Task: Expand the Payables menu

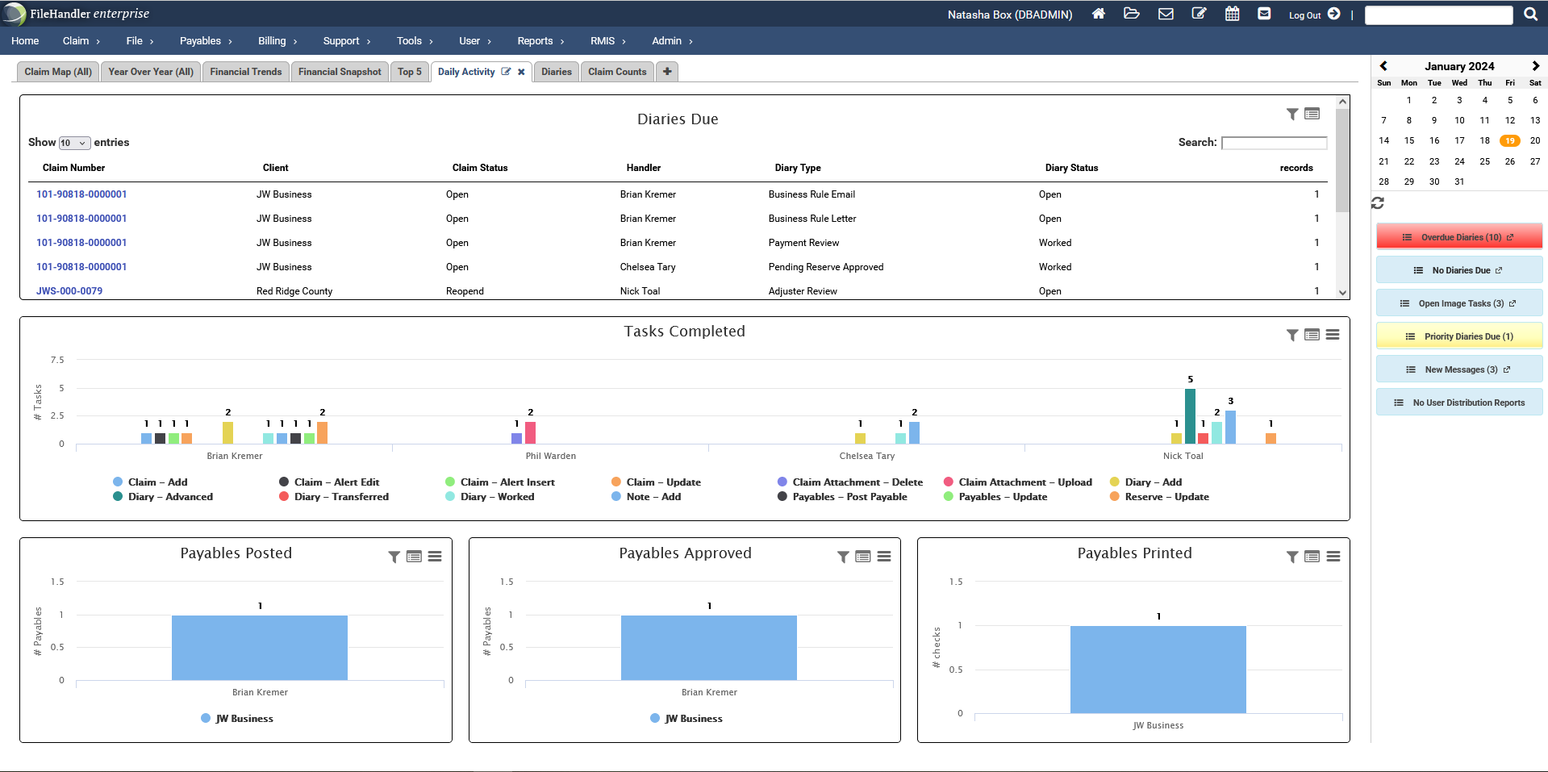Action: (x=201, y=41)
